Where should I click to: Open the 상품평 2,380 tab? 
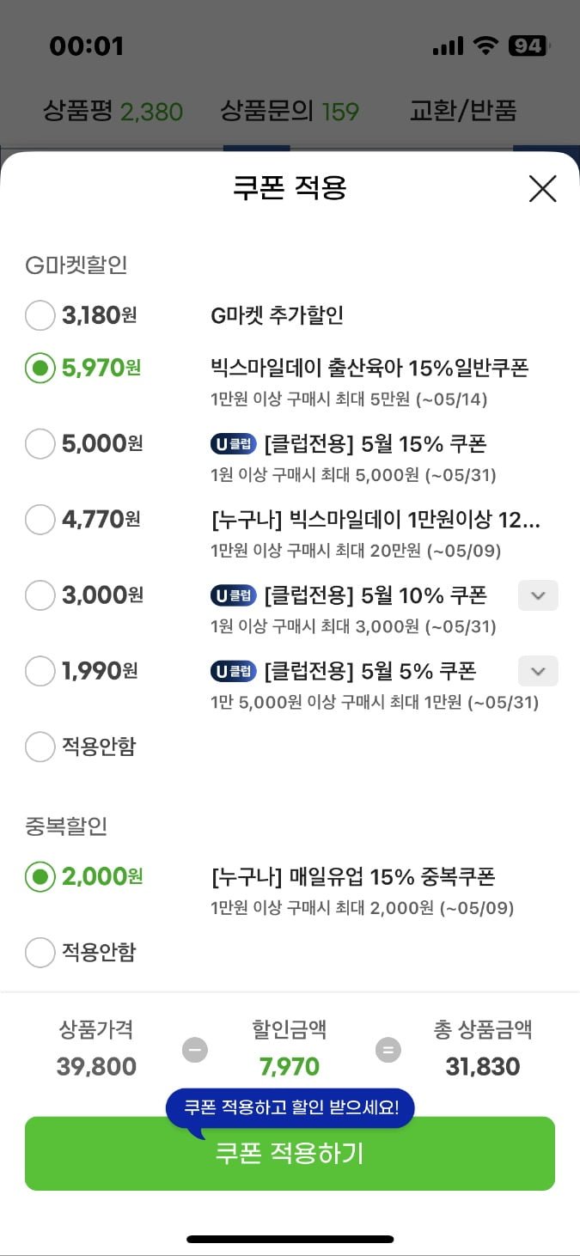pyautogui.click(x=113, y=111)
